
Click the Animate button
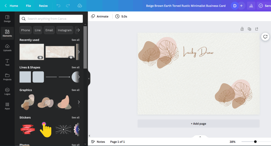pyautogui.click(x=100, y=16)
